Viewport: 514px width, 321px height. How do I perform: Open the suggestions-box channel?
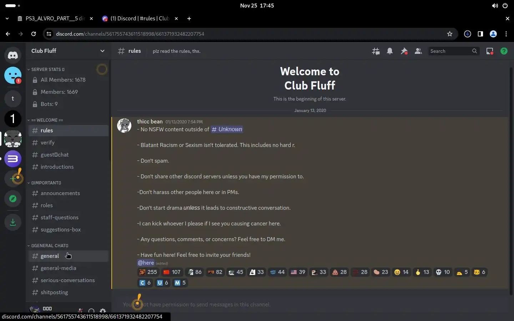pyautogui.click(x=68, y=230)
